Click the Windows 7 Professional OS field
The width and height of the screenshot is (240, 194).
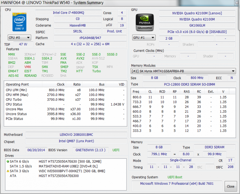[x=177, y=184]
